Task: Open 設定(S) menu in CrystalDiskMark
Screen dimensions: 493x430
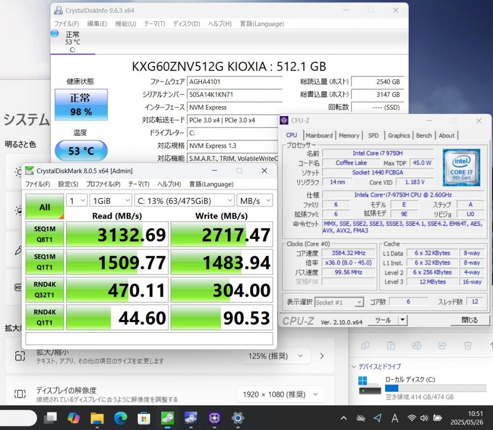Action: click(x=68, y=184)
